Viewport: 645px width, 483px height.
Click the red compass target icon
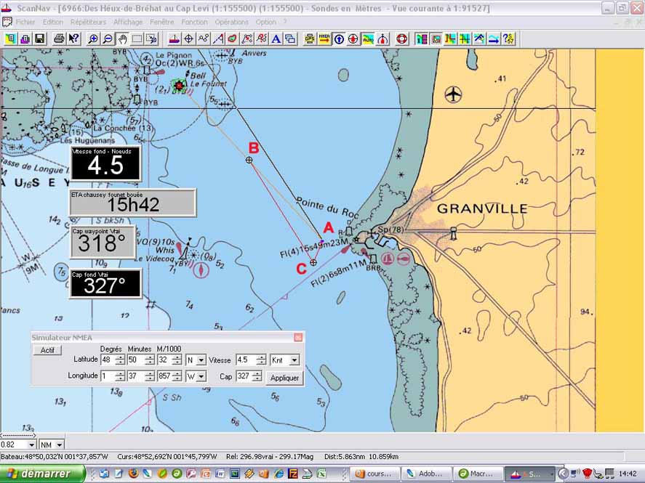tap(353, 39)
